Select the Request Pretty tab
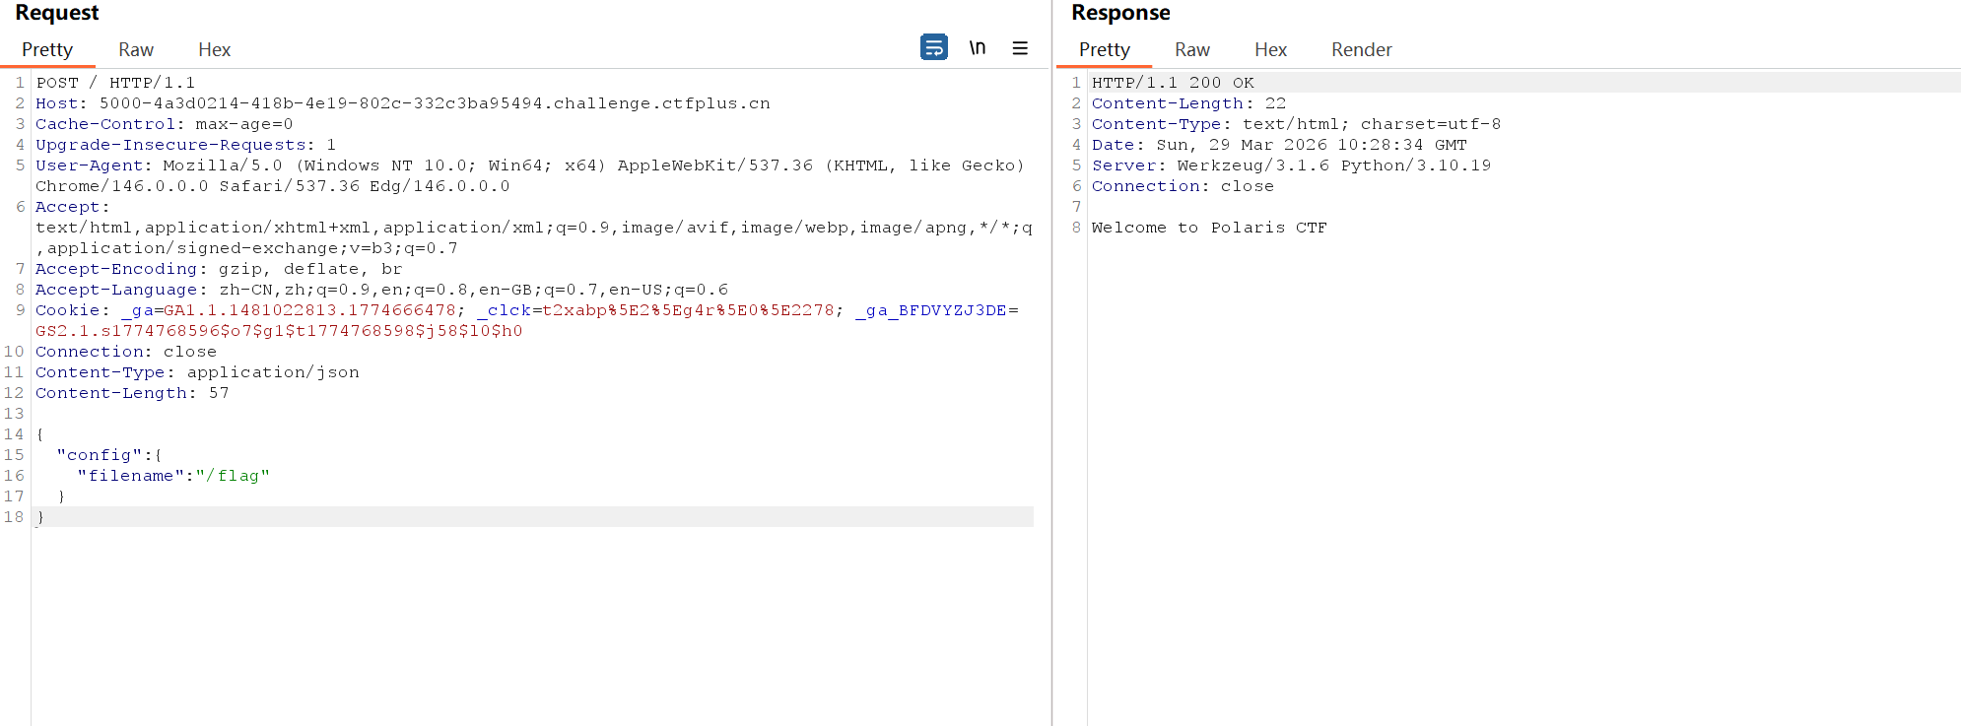 click(x=47, y=49)
